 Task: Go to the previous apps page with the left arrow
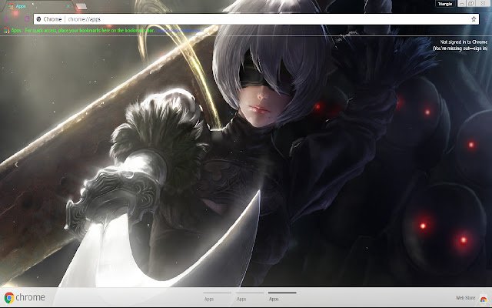[x=16, y=164]
